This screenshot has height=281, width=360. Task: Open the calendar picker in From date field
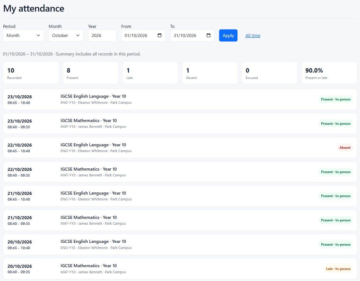[159, 35]
